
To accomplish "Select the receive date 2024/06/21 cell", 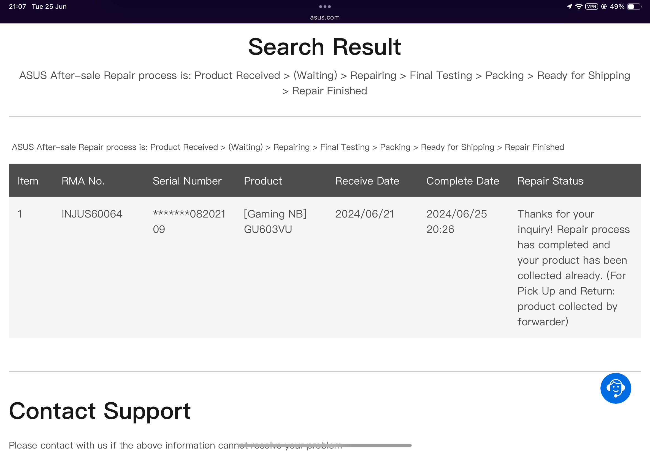I will pos(364,214).
